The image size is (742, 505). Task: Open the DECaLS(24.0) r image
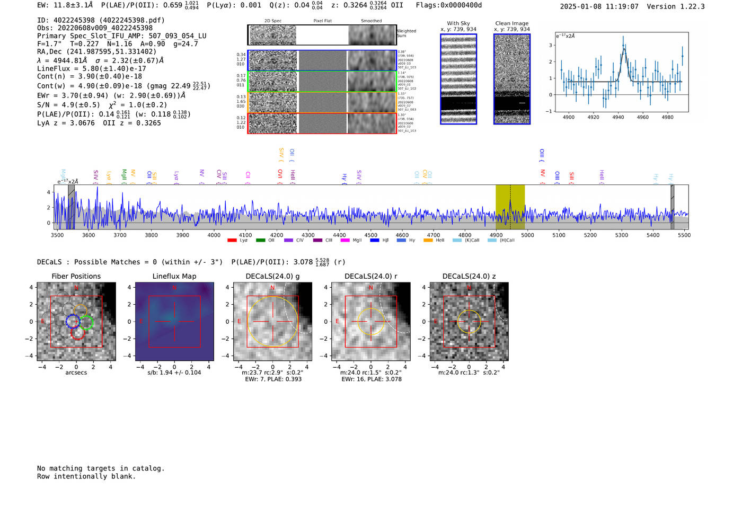click(371, 322)
